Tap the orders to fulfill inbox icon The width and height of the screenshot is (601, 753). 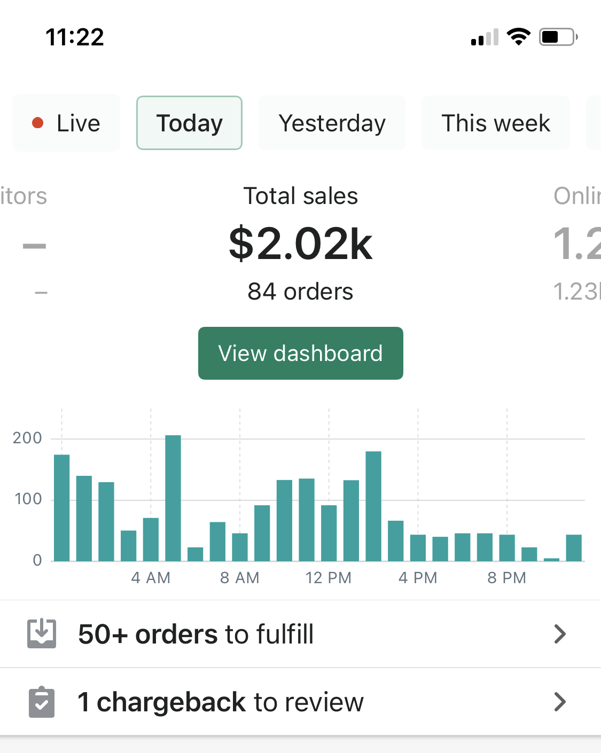[x=42, y=634]
